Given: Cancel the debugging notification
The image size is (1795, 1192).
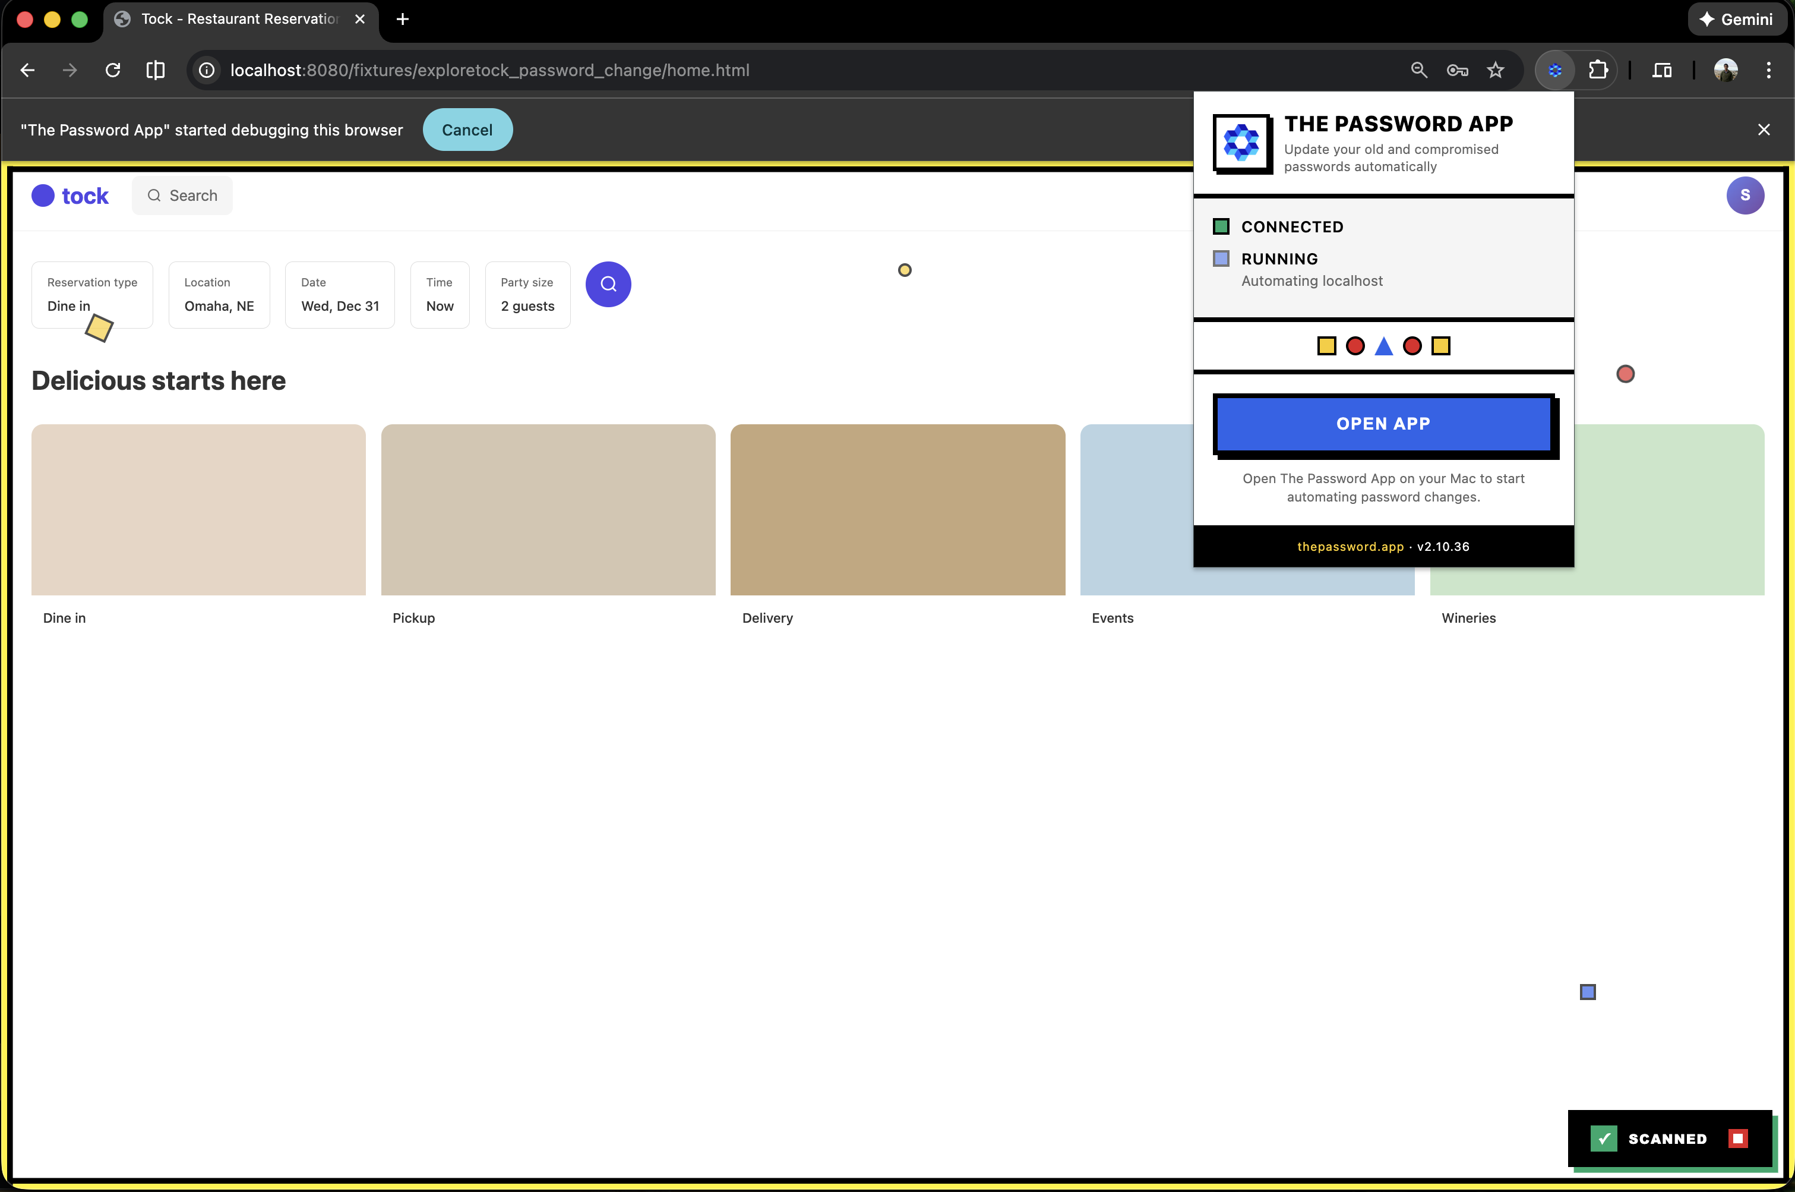Looking at the screenshot, I should click(x=467, y=129).
